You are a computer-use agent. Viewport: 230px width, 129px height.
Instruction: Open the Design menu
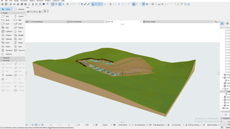tap(16, 1)
